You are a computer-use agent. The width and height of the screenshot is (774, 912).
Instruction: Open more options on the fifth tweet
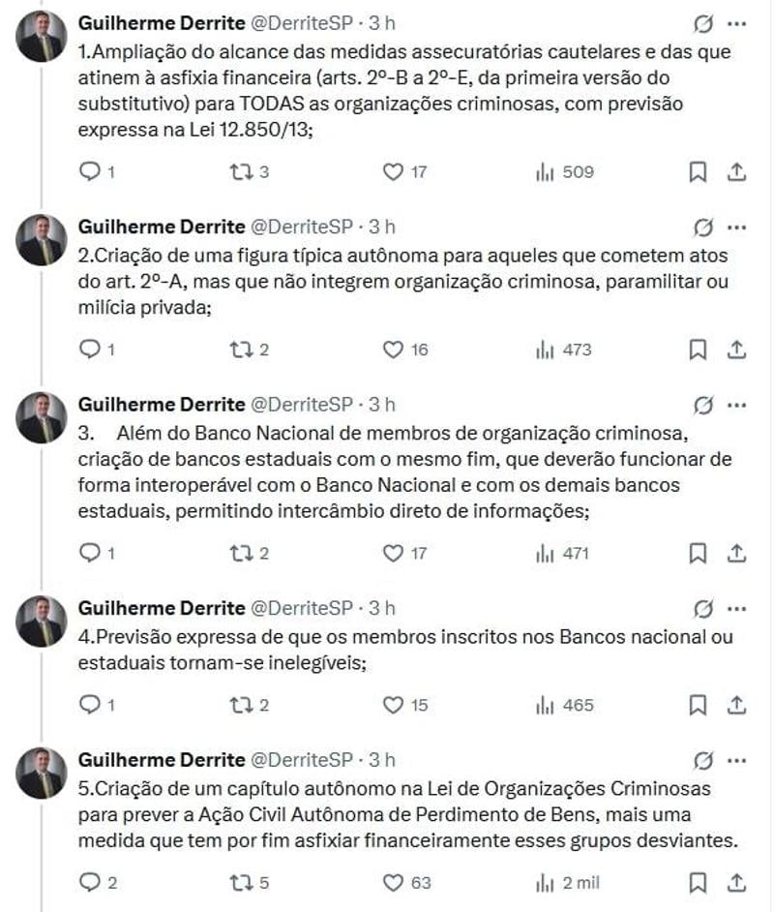[x=737, y=760]
